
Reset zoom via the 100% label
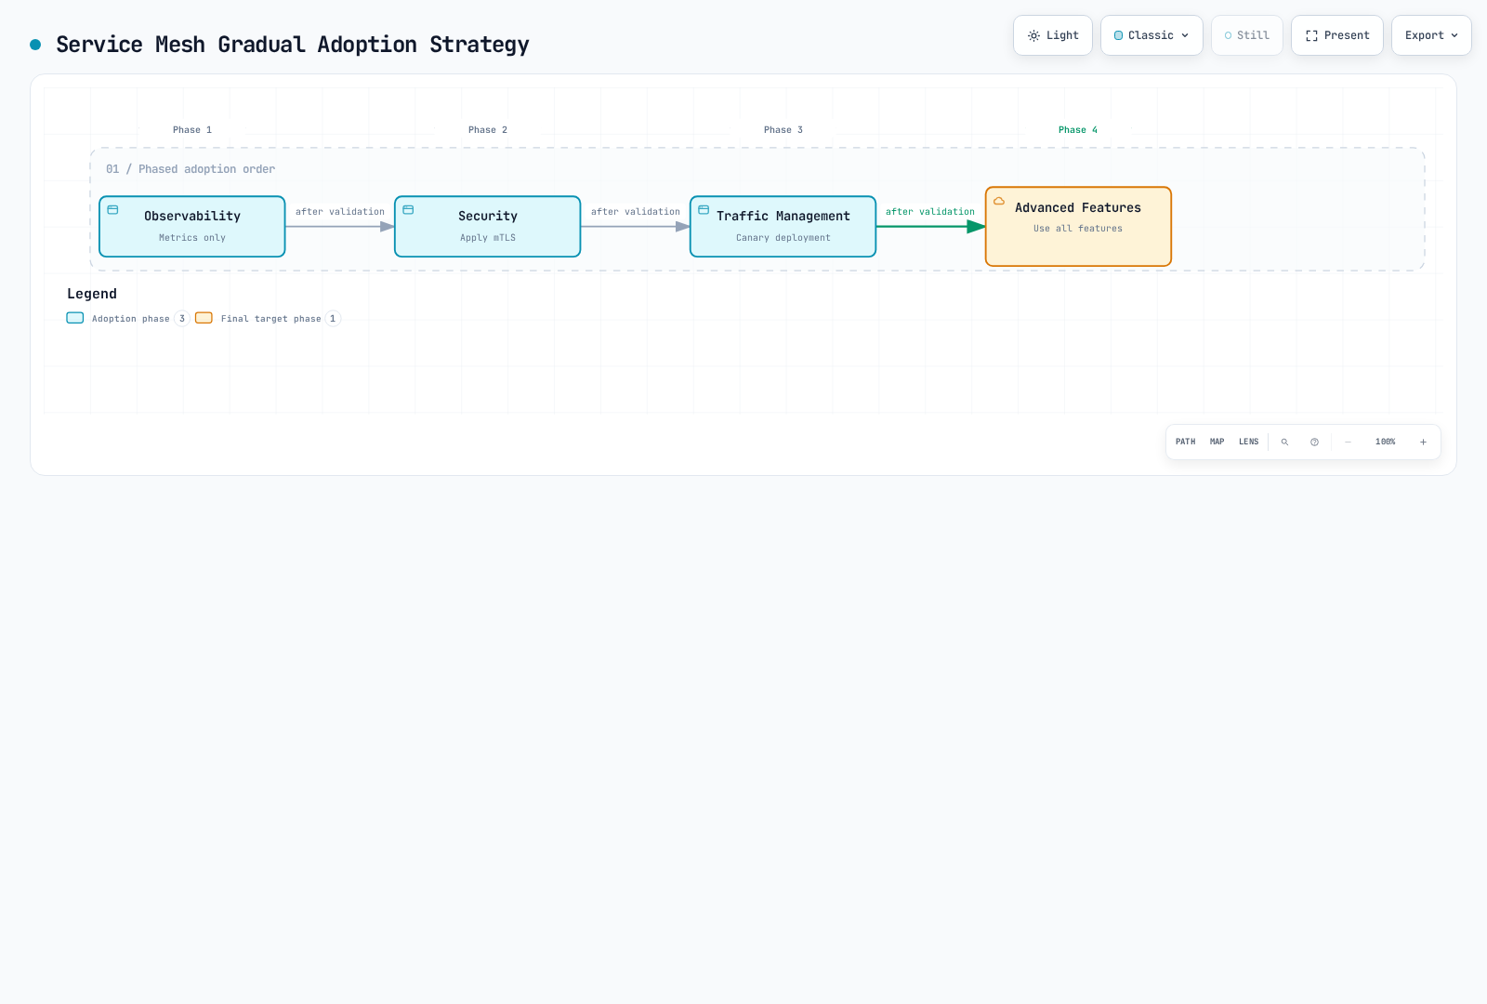1386,442
